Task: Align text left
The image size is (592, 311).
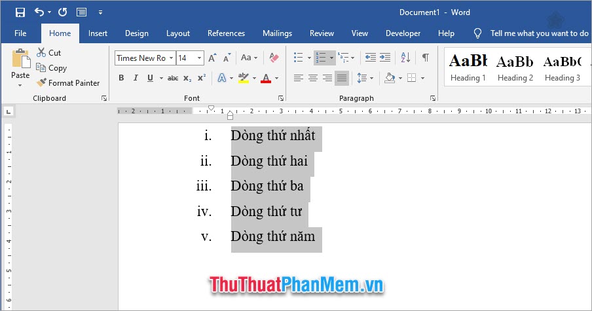Action: click(x=298, y=78)
